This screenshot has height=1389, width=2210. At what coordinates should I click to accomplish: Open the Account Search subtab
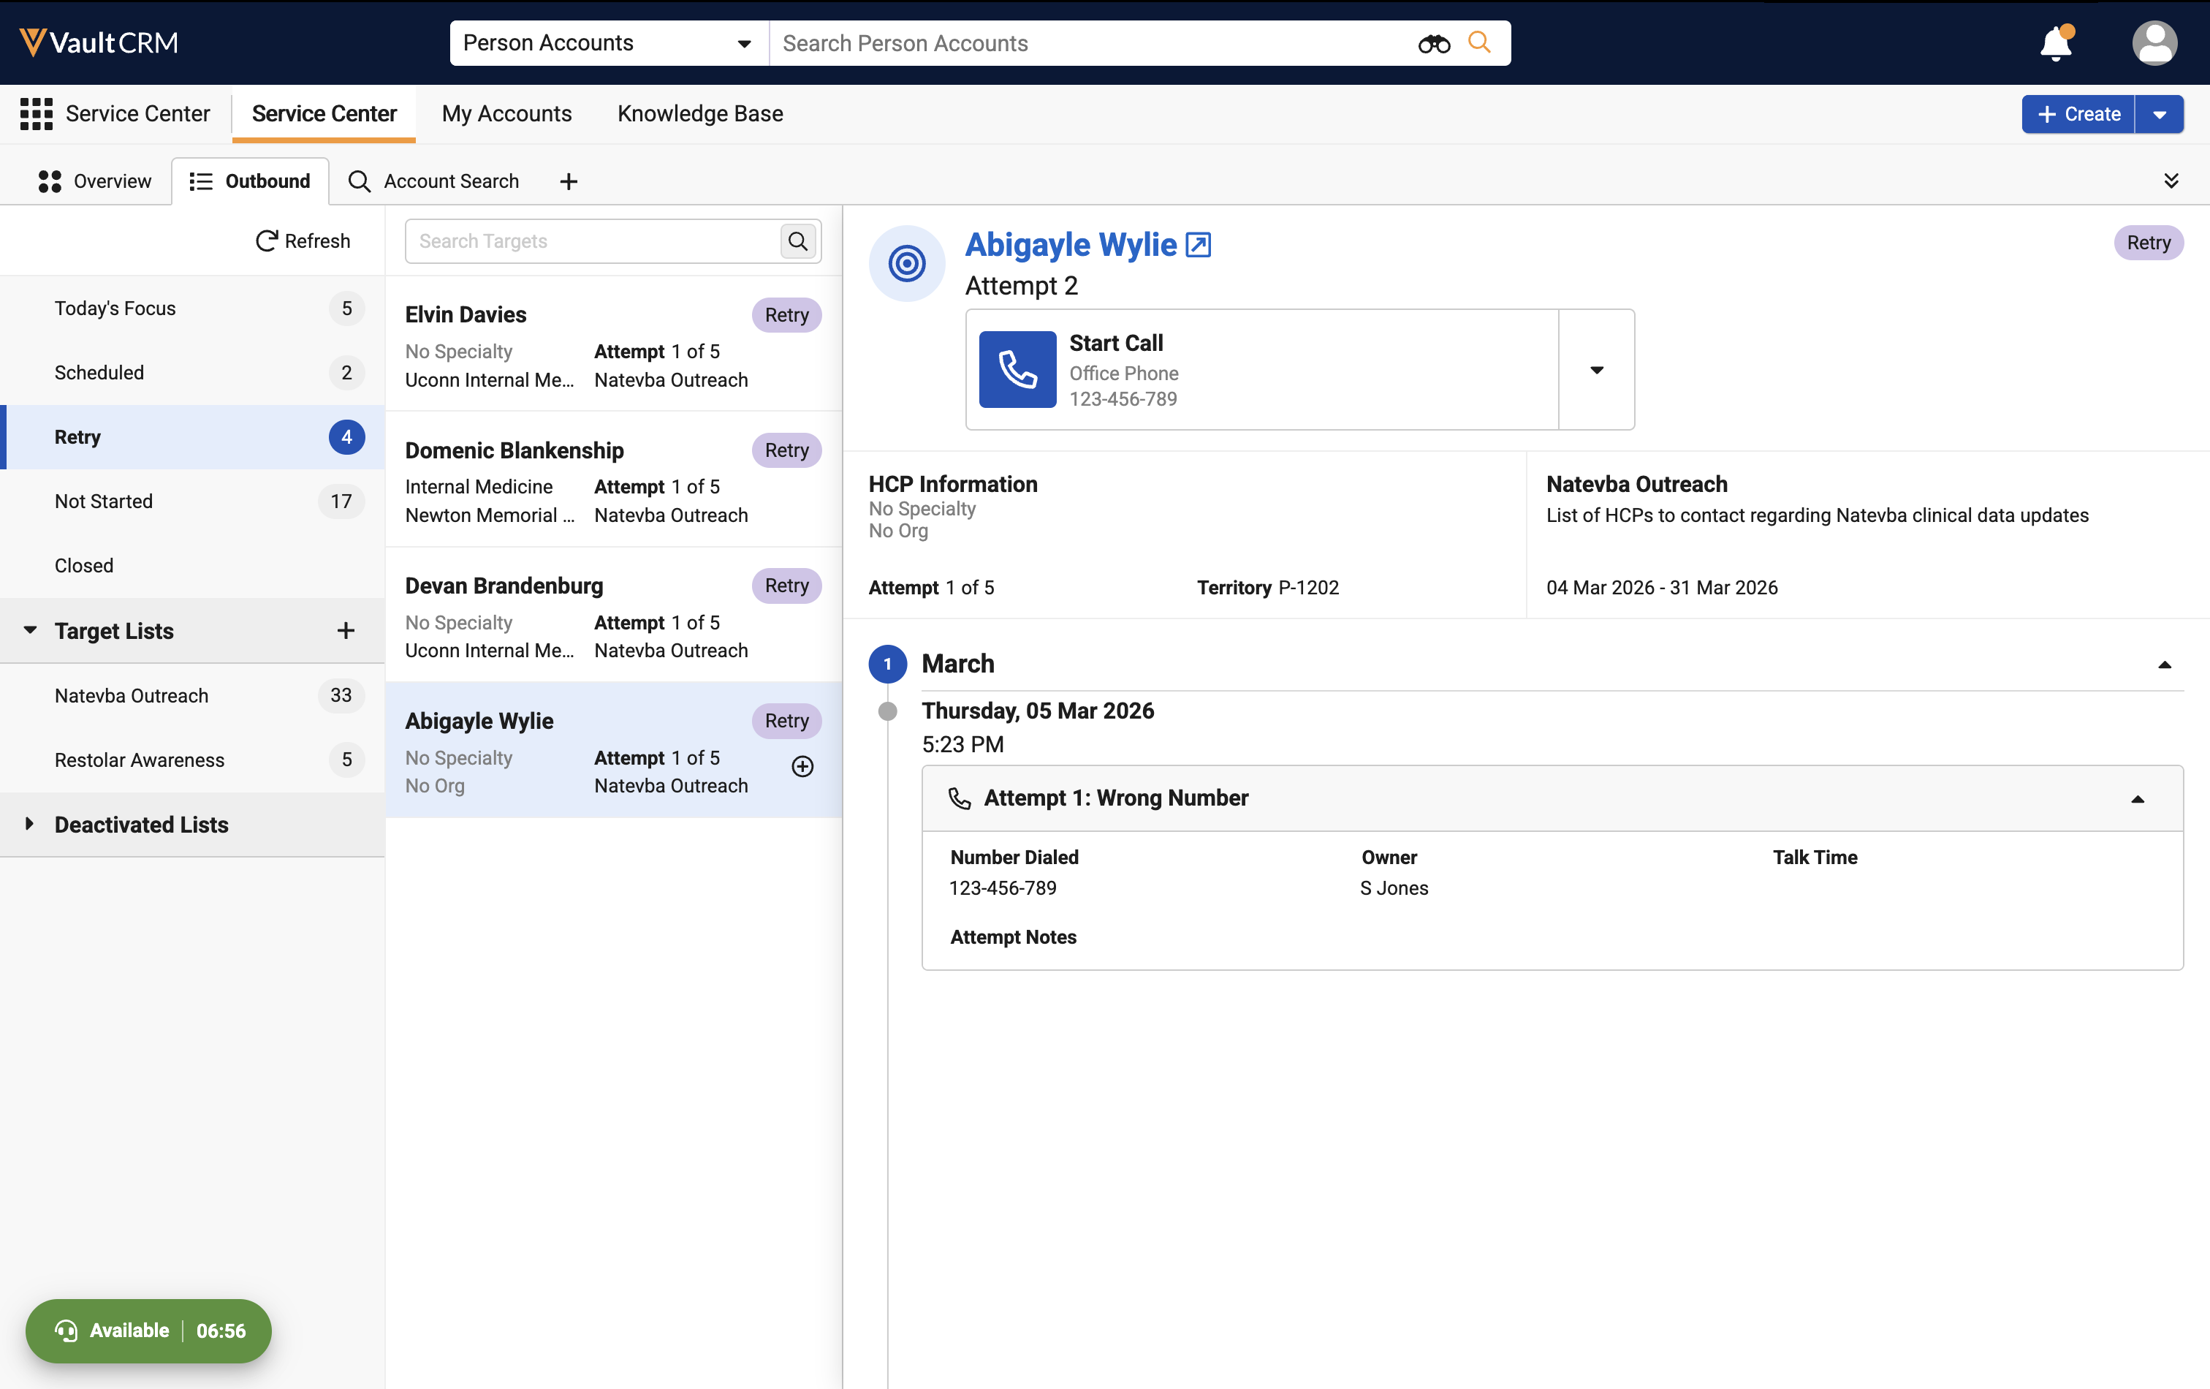tap(433, 182)
